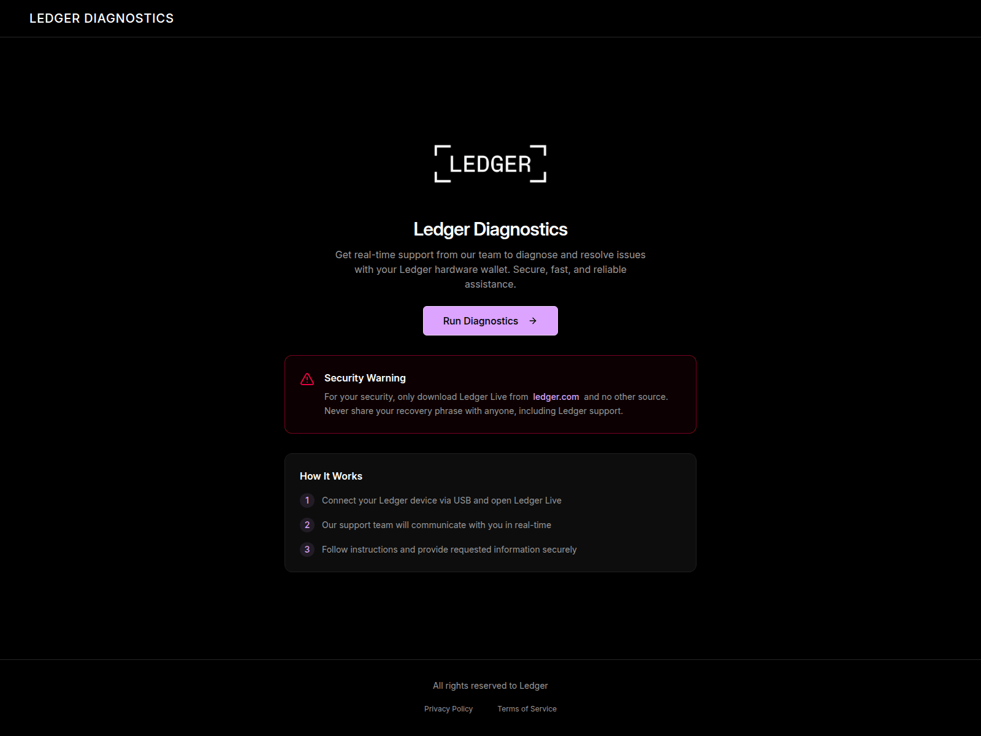Click the arrow icon in Run Diagnostics

tap(533, 321)
